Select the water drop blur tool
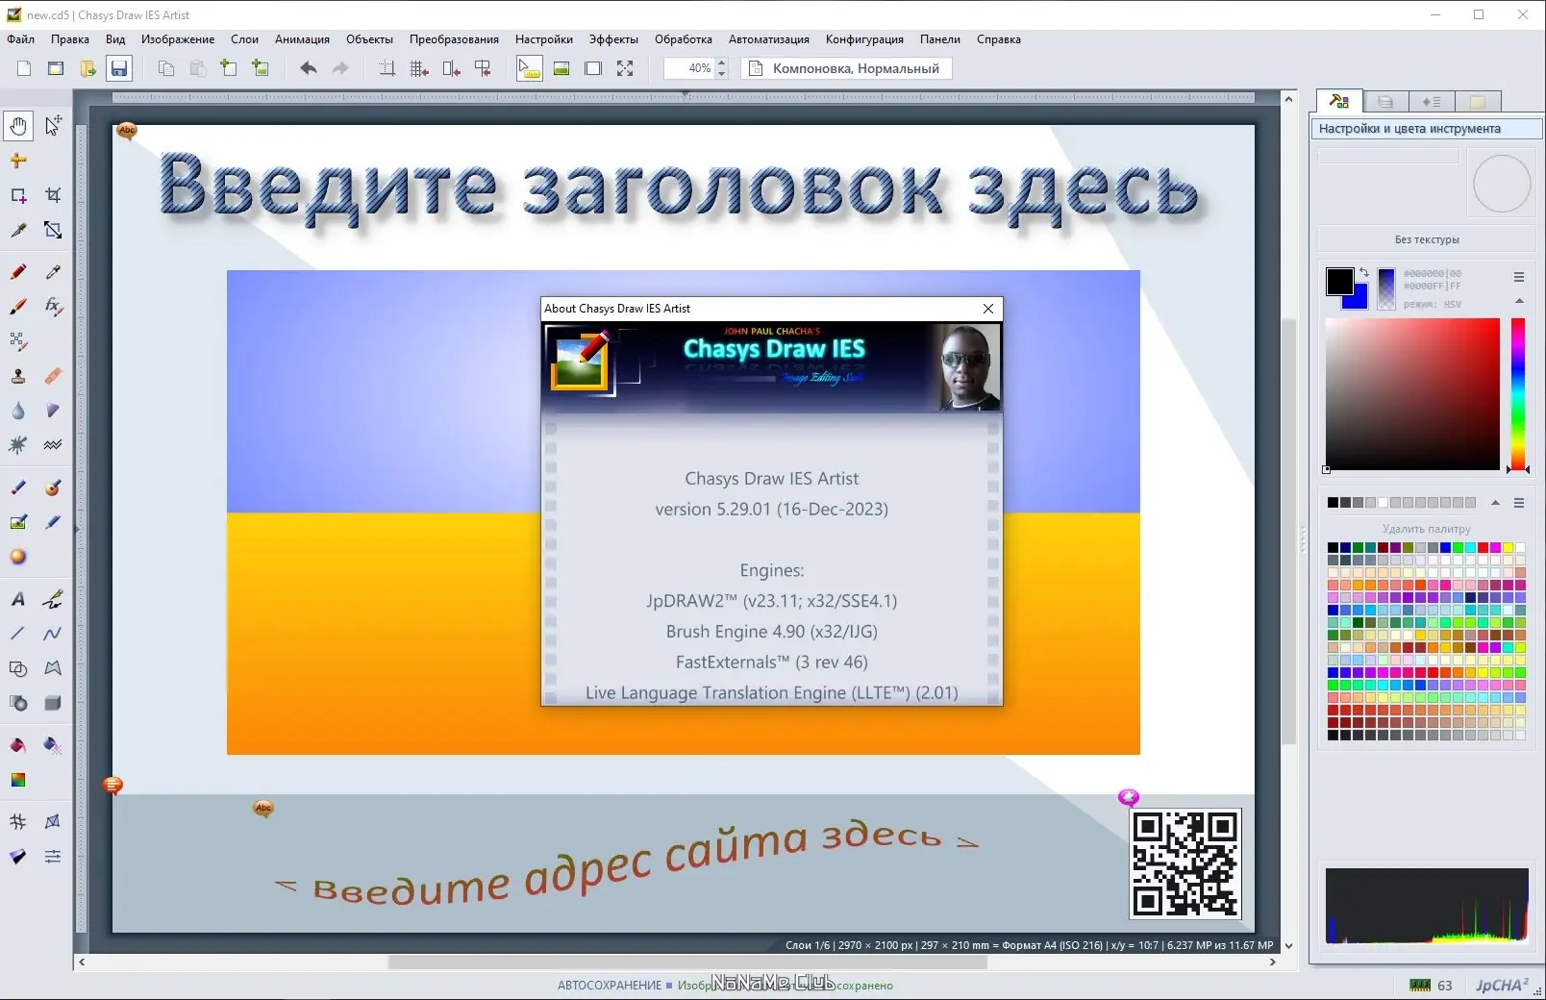The height and width of the screenshot is (1000, 1546). (18, 411)
